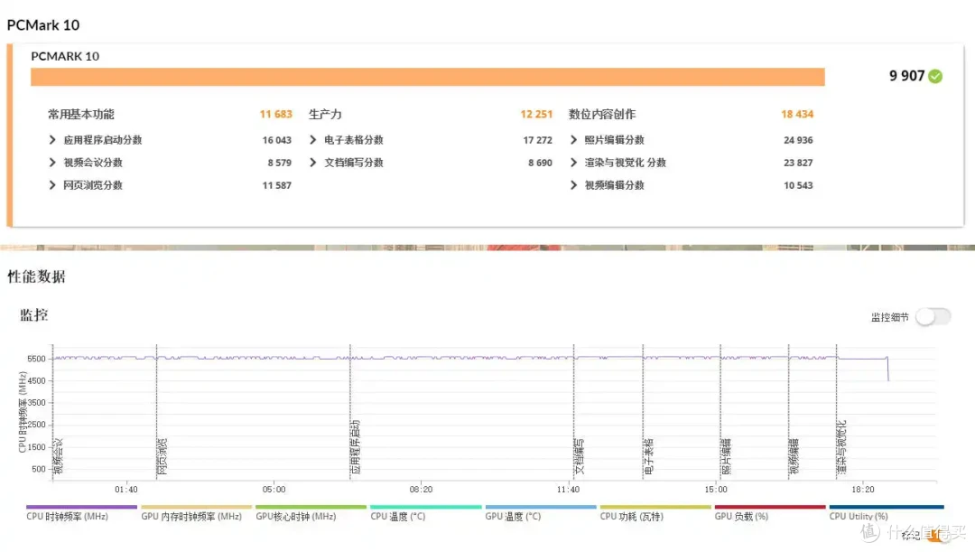Expand the 视频会议分数 row
This screenshot has height=552, width=975.
[x=52, y=163]
